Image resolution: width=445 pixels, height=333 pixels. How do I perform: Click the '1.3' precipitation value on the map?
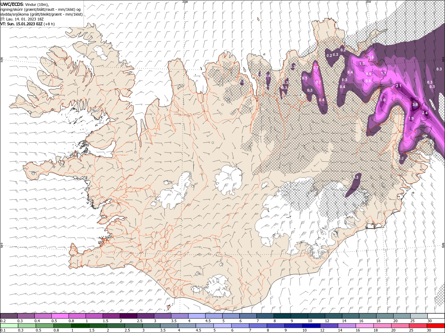[362, 63]
